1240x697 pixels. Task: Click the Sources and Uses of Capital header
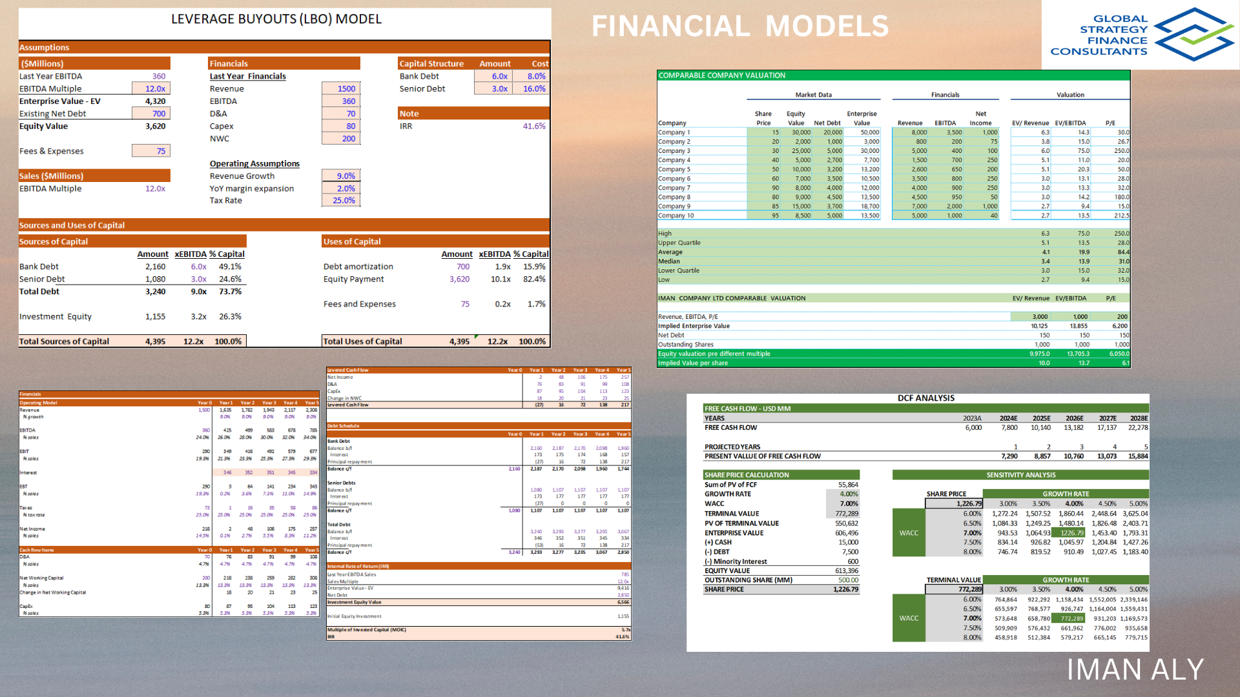click(72, 225)
